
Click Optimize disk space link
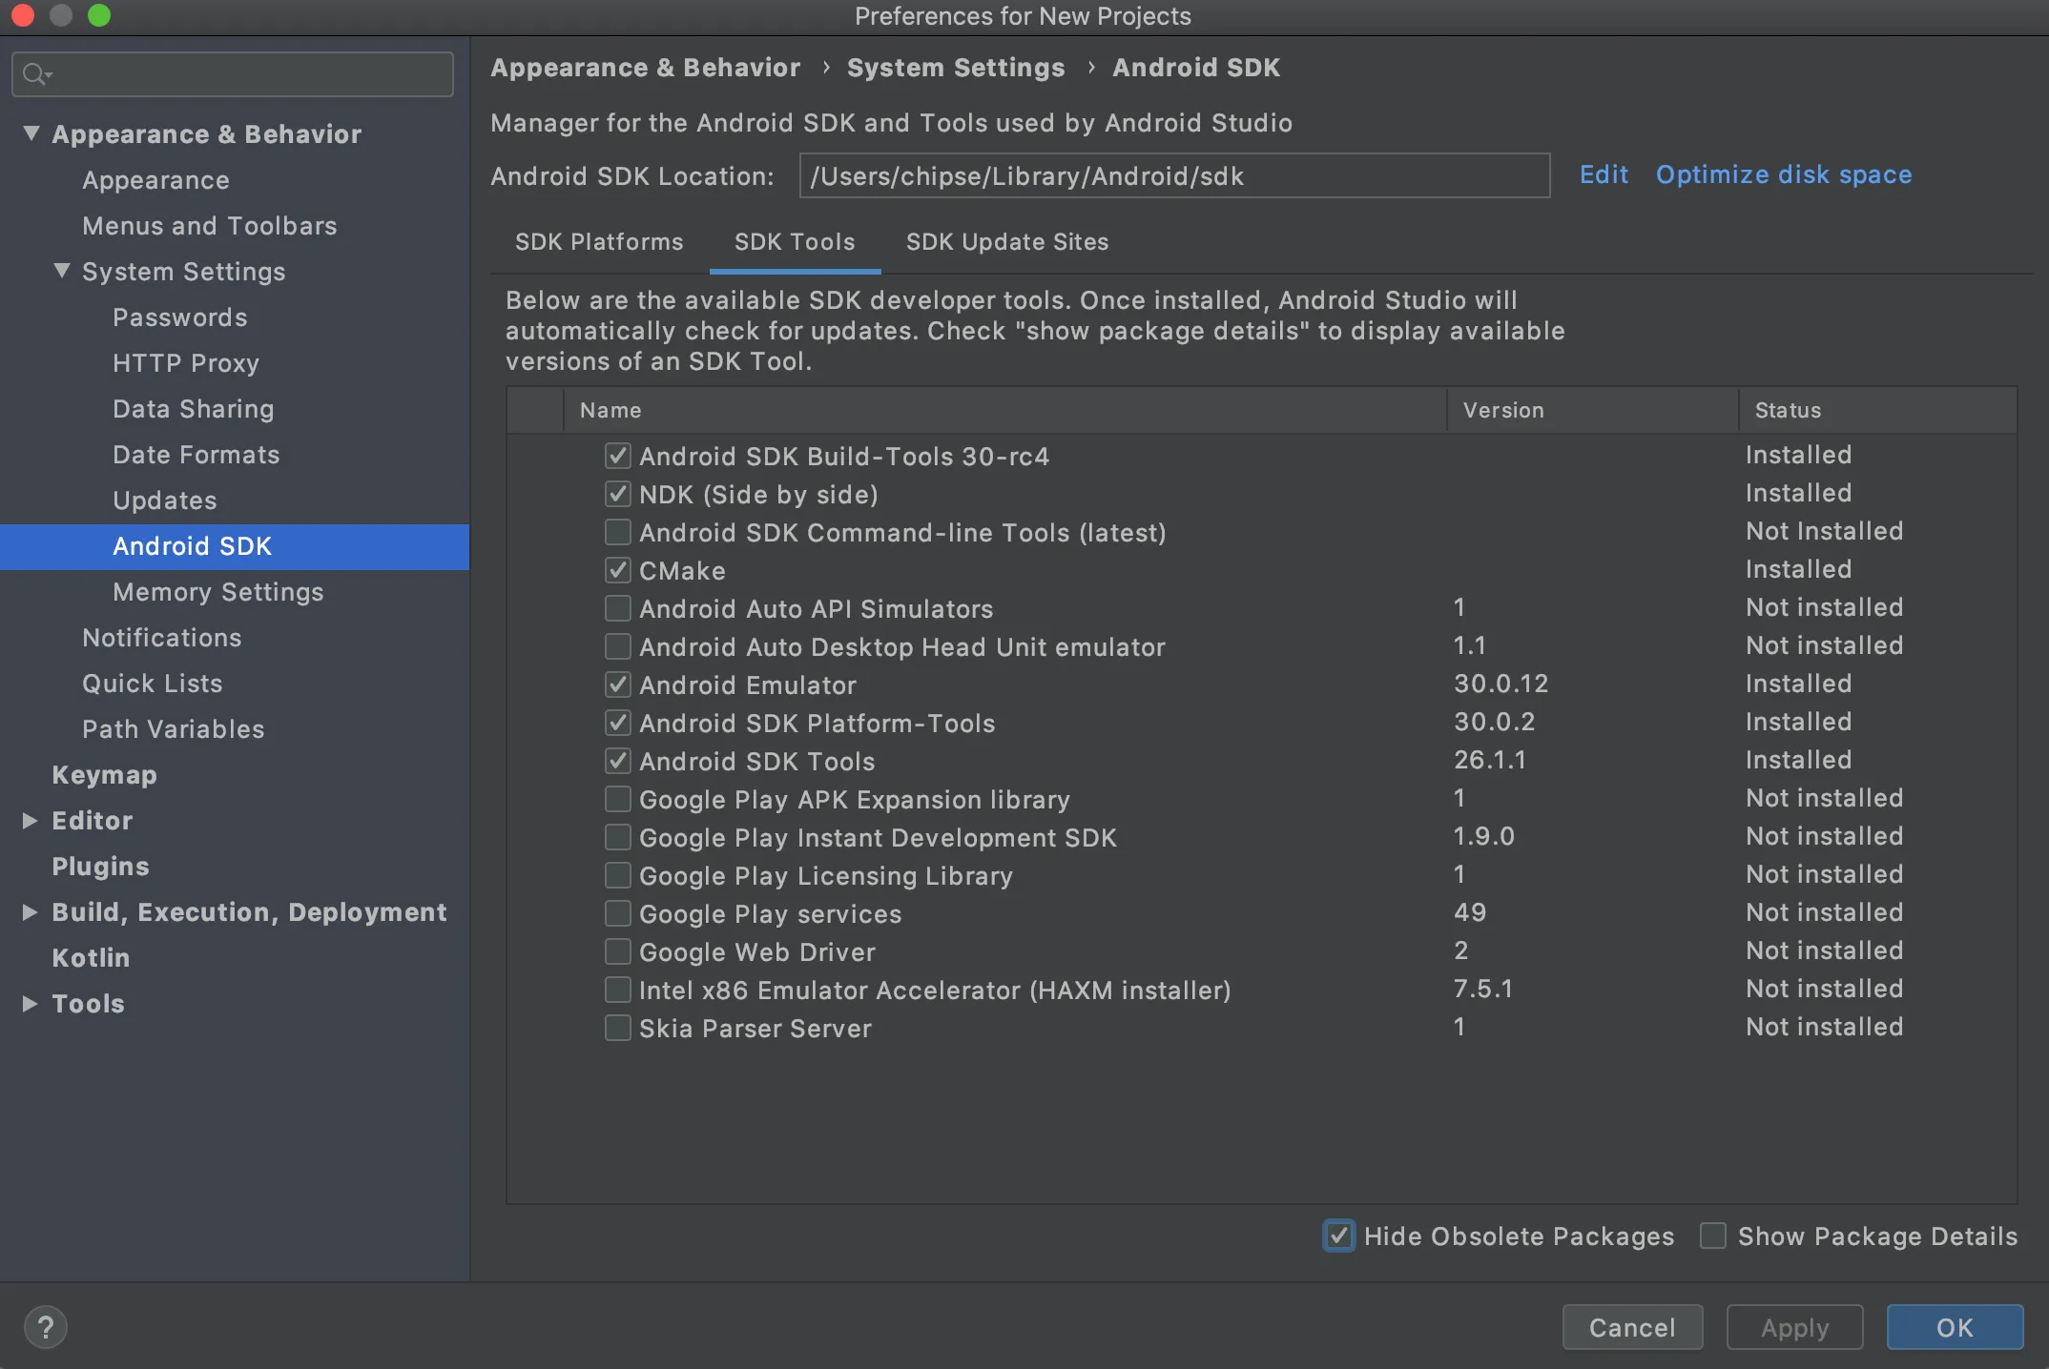(1784, 174)
